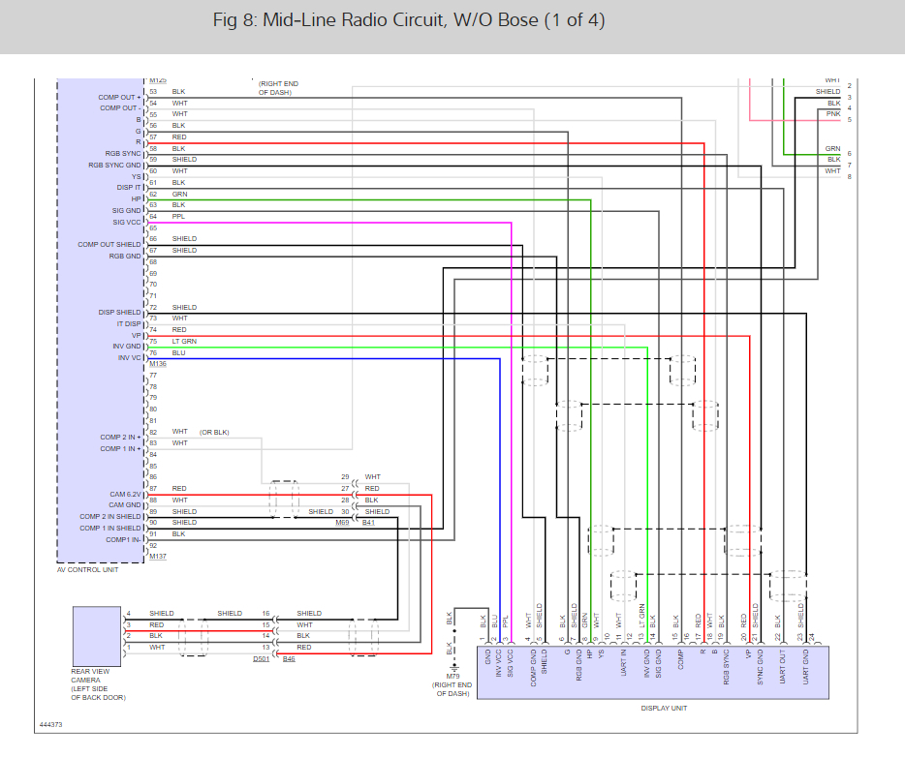Click connector label M136
905x758 pixels.
(158, 364)
